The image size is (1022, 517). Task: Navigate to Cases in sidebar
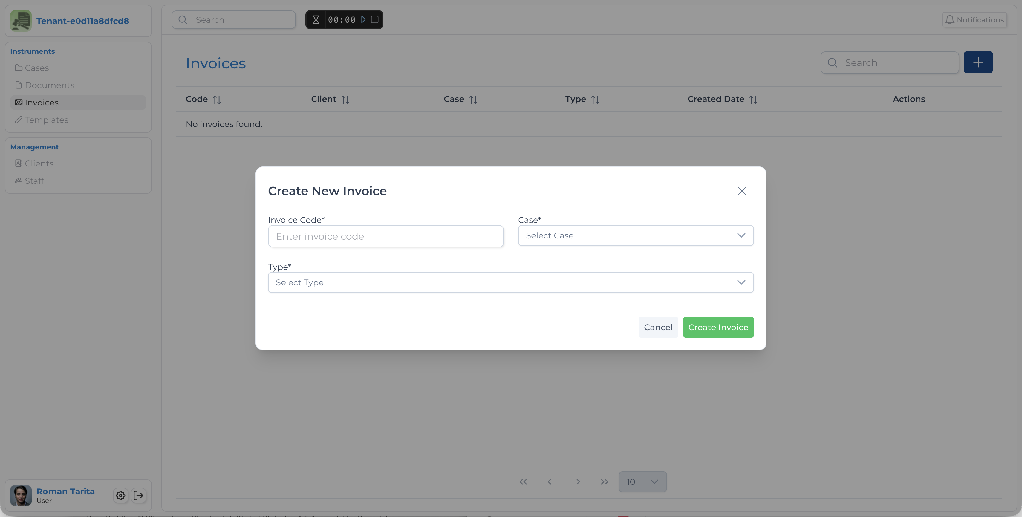click(x=36, y=68)
